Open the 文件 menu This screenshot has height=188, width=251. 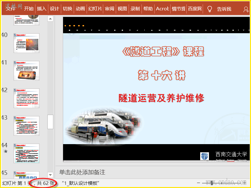pos(11,9)
